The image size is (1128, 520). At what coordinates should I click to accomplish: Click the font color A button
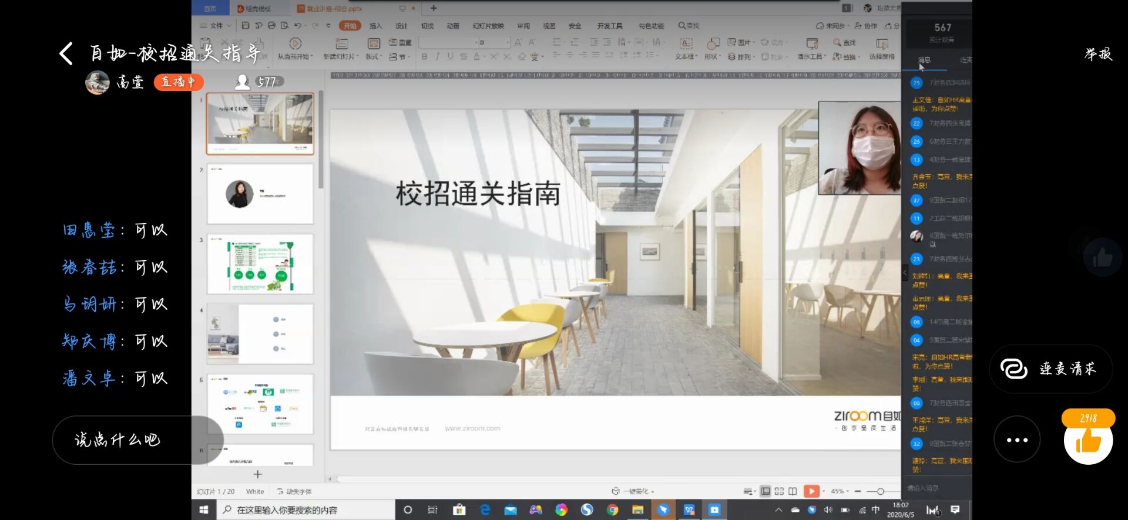[x=476, y=56]
